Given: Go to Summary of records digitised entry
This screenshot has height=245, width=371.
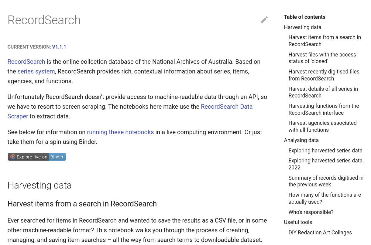Looking at the screenshot, I should (x=326, y=181).
